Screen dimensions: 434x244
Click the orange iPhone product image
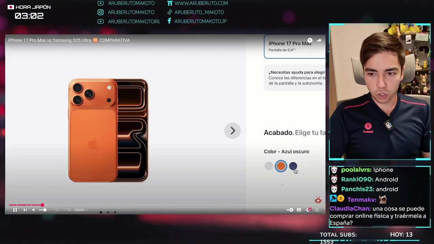(x=108, y=130)
